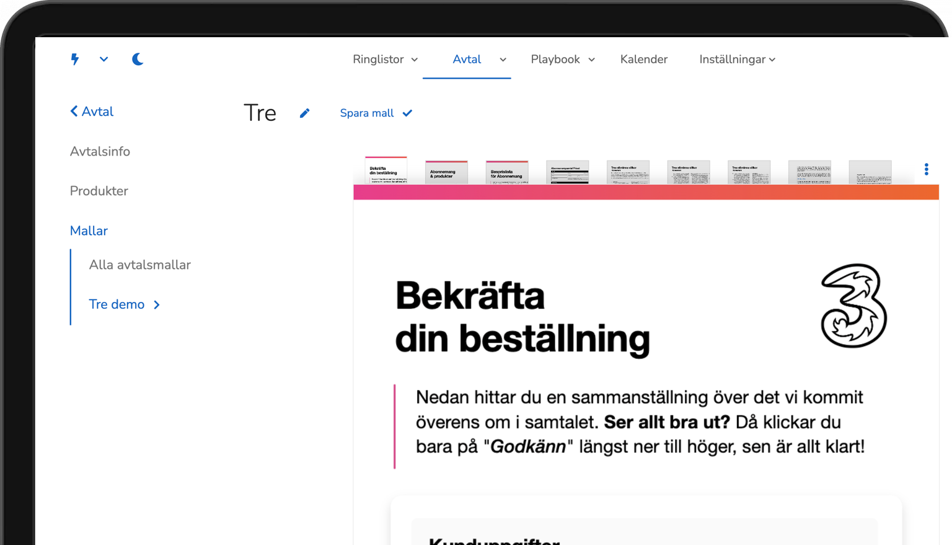Click the paragraph starting 'Nedan hittar du'
Image resolution: width=952 pixels, height=545 pixels.
point(640,422)
